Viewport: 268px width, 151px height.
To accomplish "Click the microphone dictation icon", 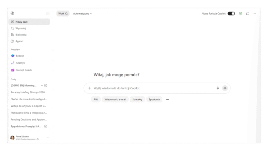I will [x=218, y=88].
